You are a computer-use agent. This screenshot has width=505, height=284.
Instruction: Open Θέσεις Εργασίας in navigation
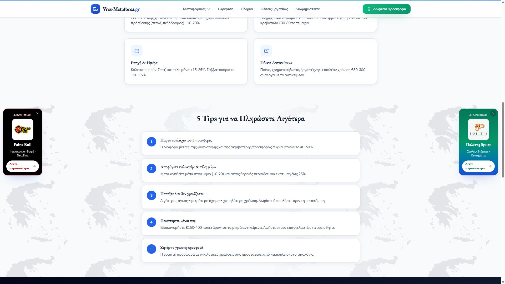274,9
